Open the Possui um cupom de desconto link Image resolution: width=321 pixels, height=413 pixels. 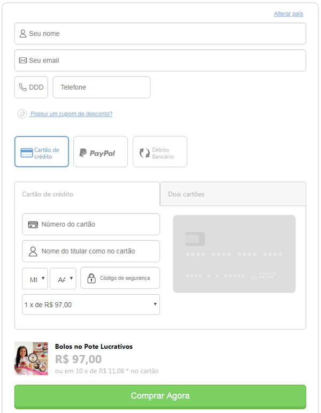point(71,114)
